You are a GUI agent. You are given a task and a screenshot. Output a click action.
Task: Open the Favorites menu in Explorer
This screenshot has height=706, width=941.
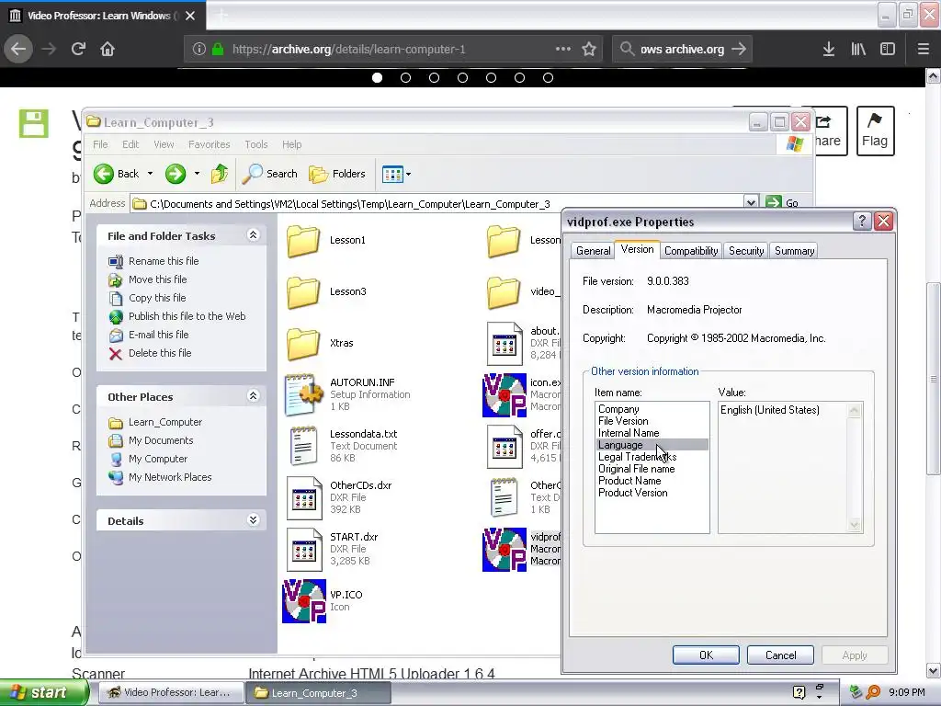(x=209, y=144)
